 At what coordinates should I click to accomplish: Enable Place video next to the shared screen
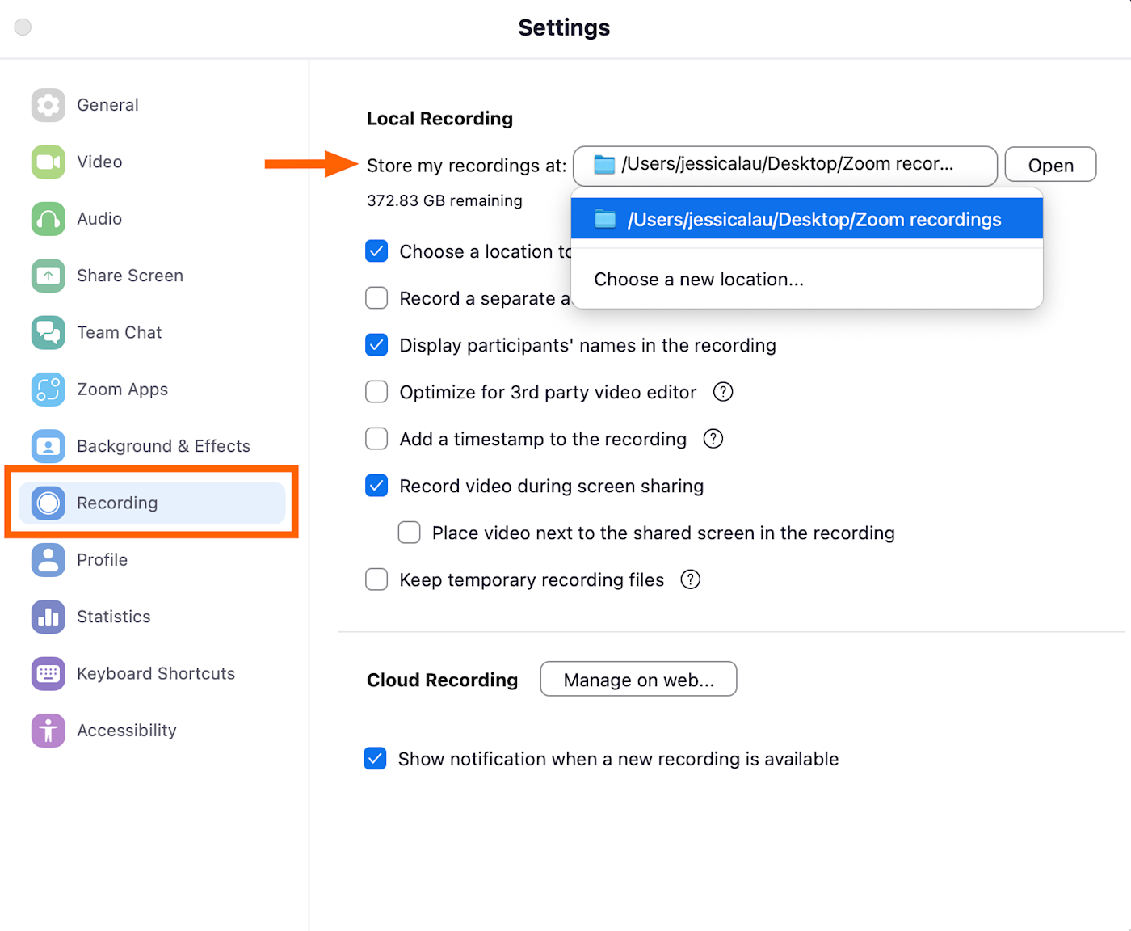(x=410, y=533)
